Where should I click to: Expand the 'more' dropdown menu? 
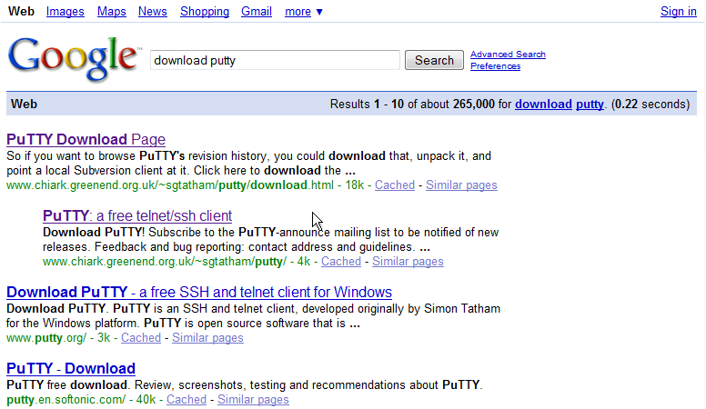[x=304, y=12]
